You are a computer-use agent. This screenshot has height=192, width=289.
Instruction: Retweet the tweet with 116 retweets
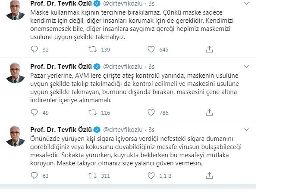[x=92, y=113]
